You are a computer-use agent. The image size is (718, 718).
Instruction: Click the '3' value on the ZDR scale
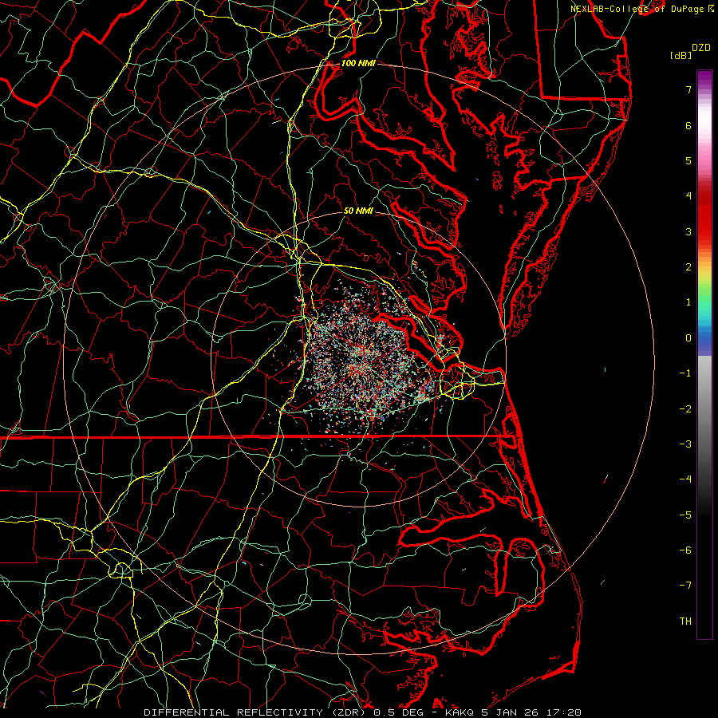tap(688, 232)
